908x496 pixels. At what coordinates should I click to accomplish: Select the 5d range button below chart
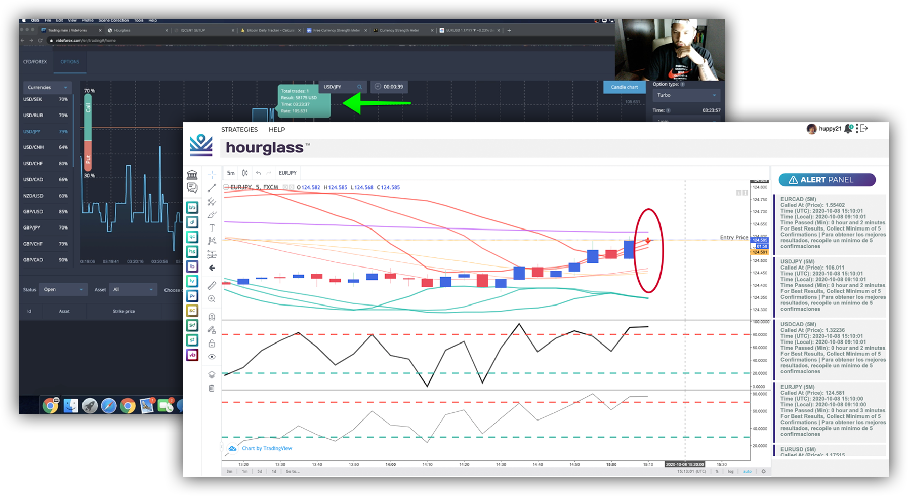[260, 471]
